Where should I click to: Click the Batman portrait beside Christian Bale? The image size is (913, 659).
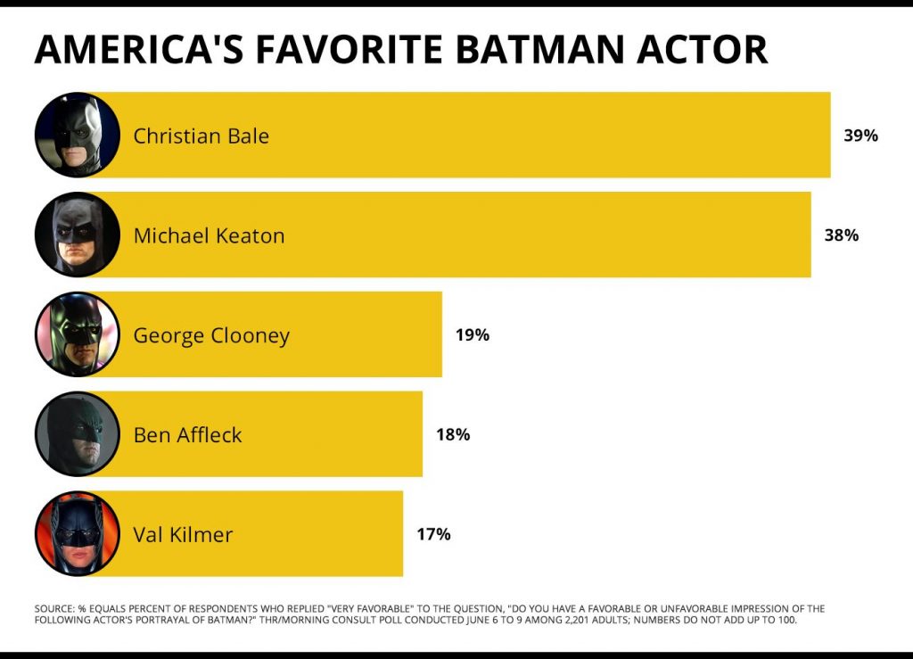click(x=77, y=136)
